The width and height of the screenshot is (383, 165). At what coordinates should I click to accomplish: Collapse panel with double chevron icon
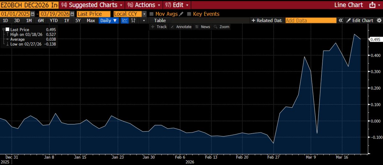[x=341, y=20]
